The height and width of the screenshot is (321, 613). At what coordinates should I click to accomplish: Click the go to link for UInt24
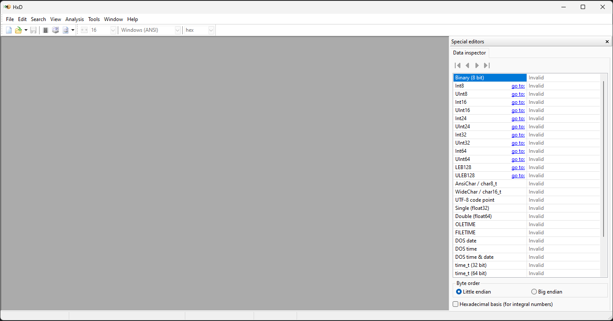518,127
